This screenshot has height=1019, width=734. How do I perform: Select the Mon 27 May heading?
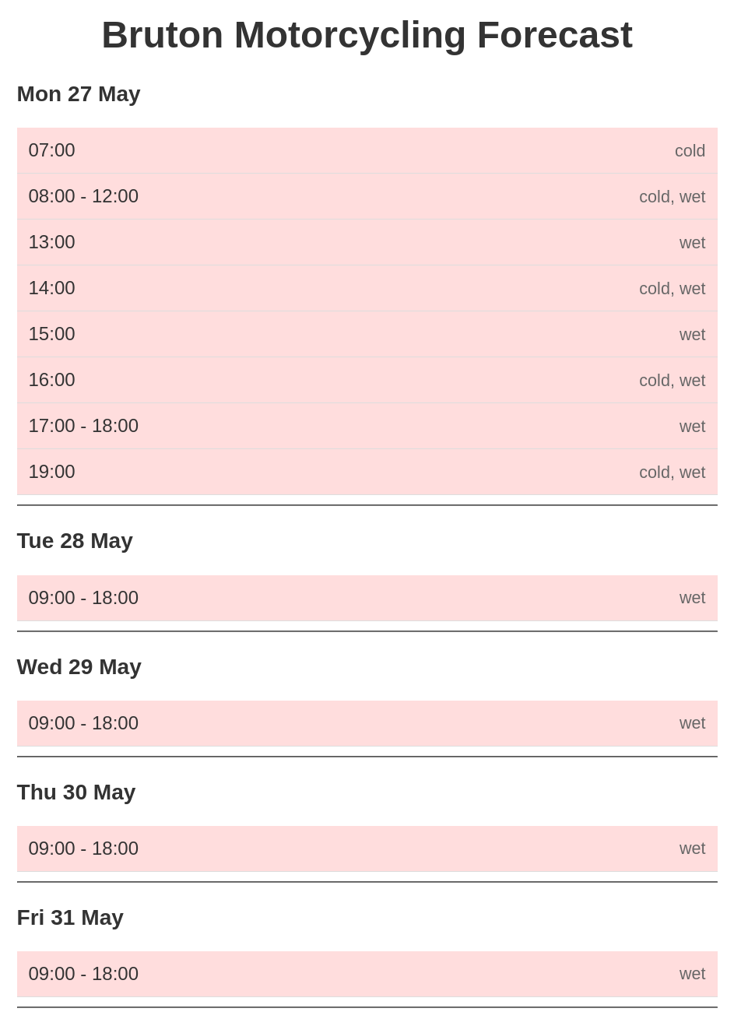(x=79, y=94)
